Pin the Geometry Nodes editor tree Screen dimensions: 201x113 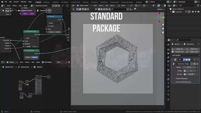(x=62, y=6)
